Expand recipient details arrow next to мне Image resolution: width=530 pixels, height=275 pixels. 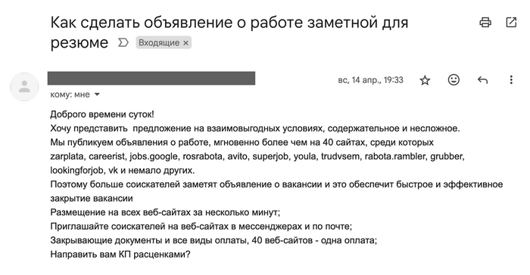97,94
